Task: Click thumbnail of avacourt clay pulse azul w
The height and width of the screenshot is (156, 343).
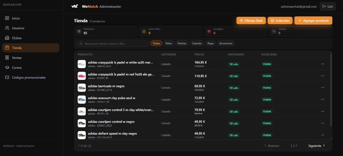Action: (x=82, y=100)
